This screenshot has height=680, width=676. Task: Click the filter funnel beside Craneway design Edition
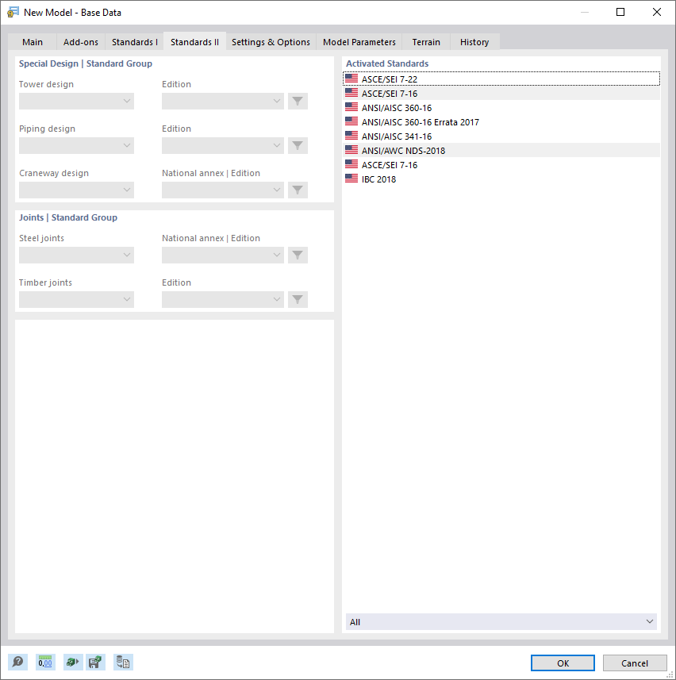tap(298, 190)
